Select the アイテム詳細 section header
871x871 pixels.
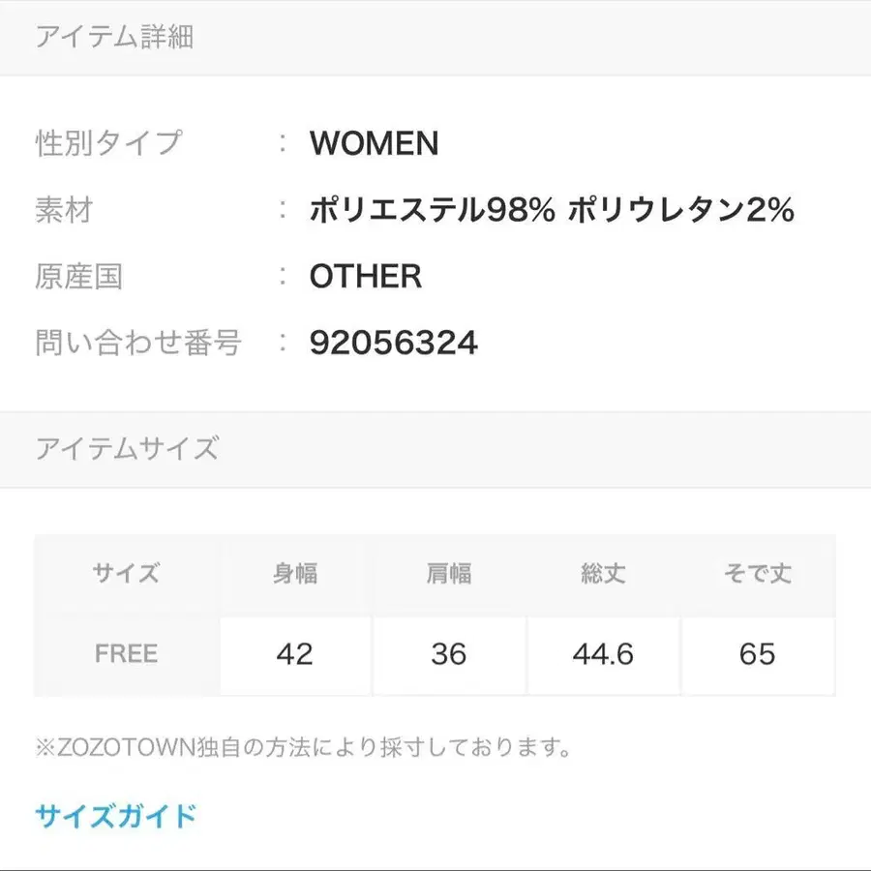pyautogui.click(x=116, y=37)
